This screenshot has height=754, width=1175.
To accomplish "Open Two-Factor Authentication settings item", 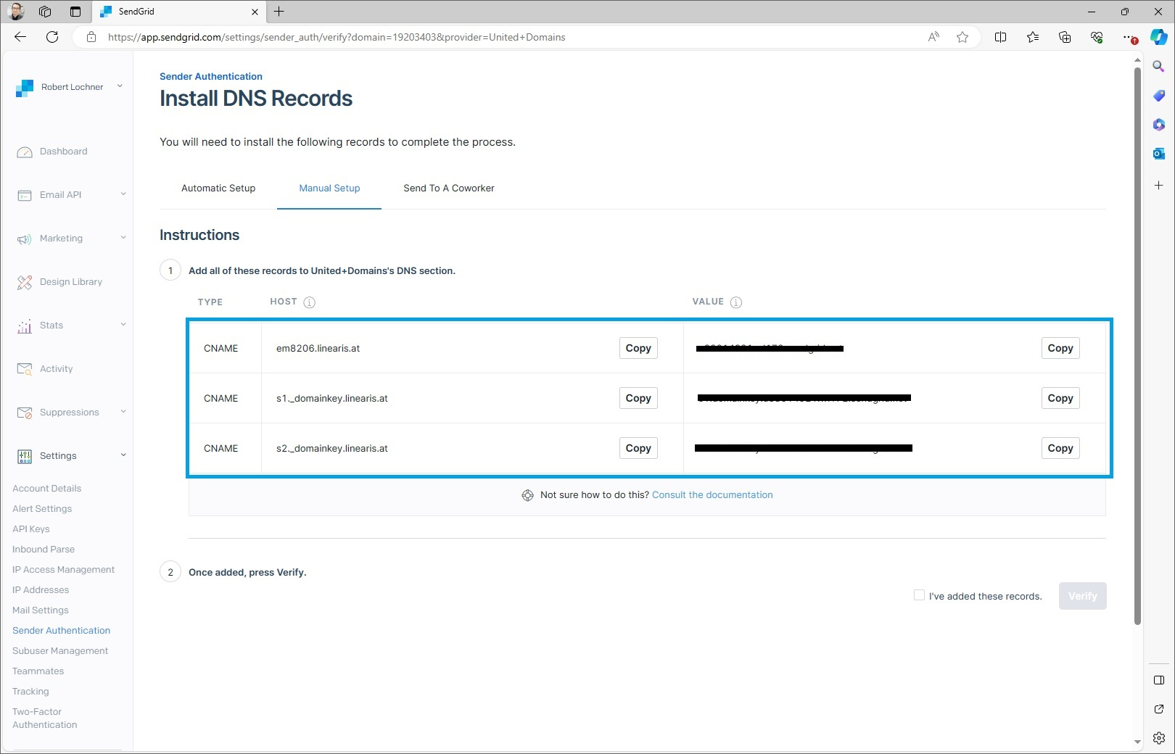I will pyautogui.click(x=45, y=718).
